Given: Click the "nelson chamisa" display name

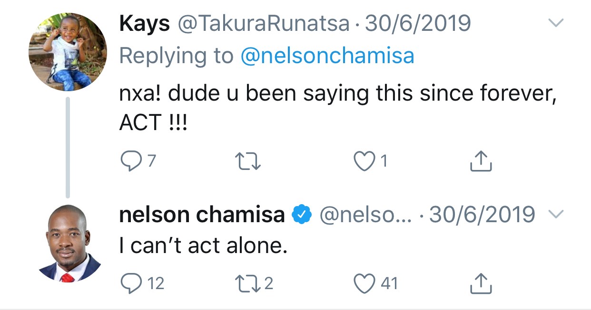Looking at the screenshot, I should (202, 215).
